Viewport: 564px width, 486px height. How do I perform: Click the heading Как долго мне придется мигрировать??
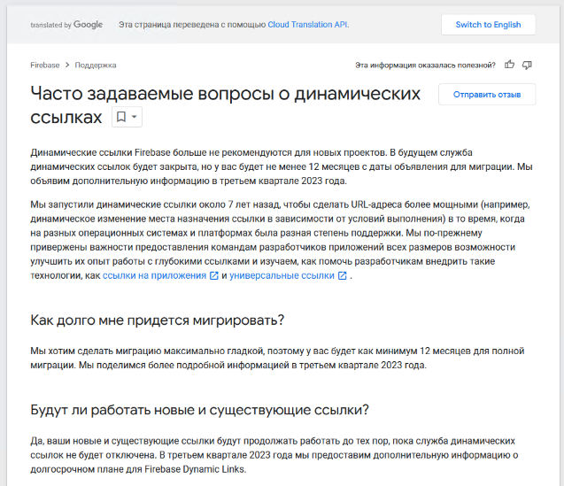coord(158,320)
